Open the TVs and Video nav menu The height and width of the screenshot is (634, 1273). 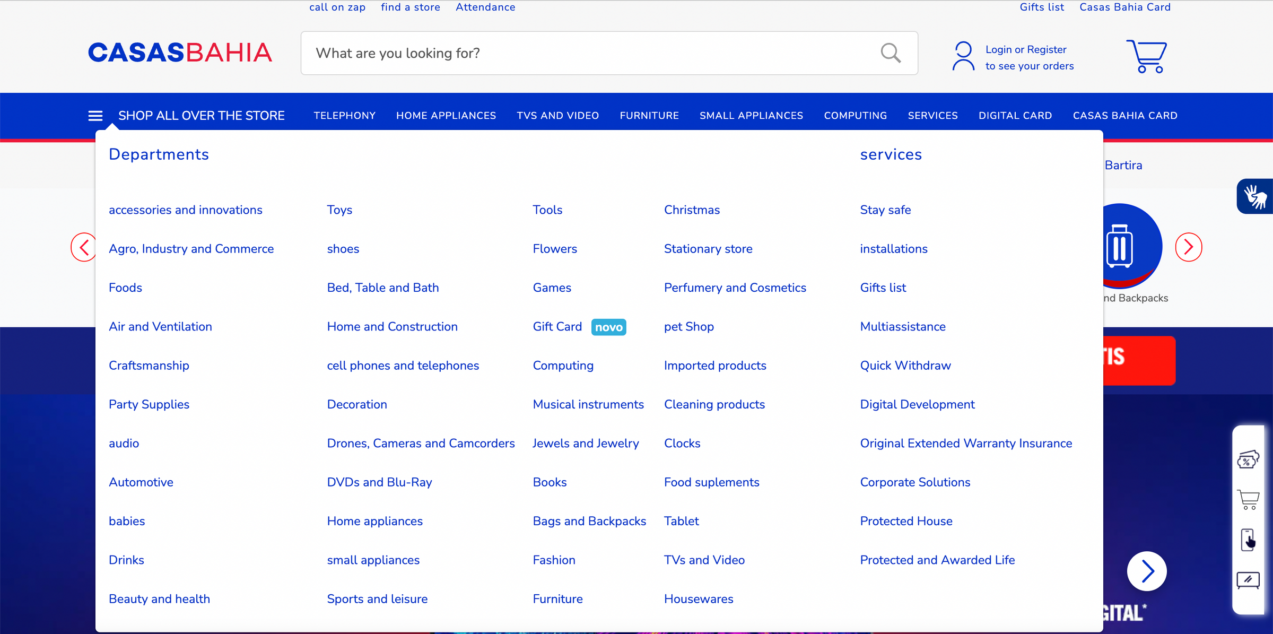coord(558,116)
